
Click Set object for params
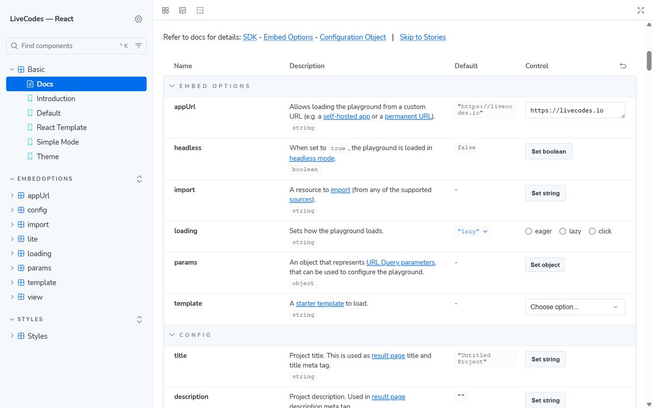545,265
